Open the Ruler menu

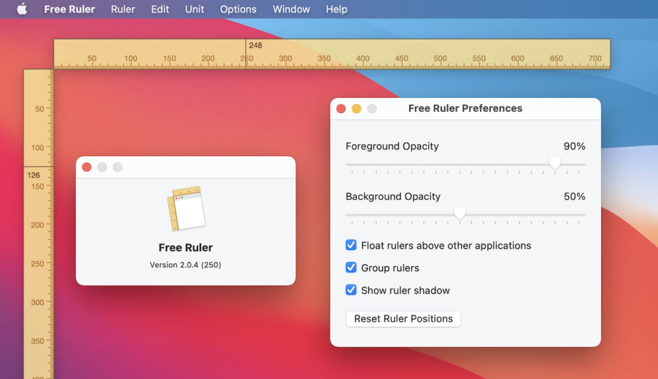pos(123,9)
